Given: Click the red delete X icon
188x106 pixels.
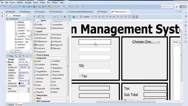Looking at the screenshot, I should click(65, 17).
